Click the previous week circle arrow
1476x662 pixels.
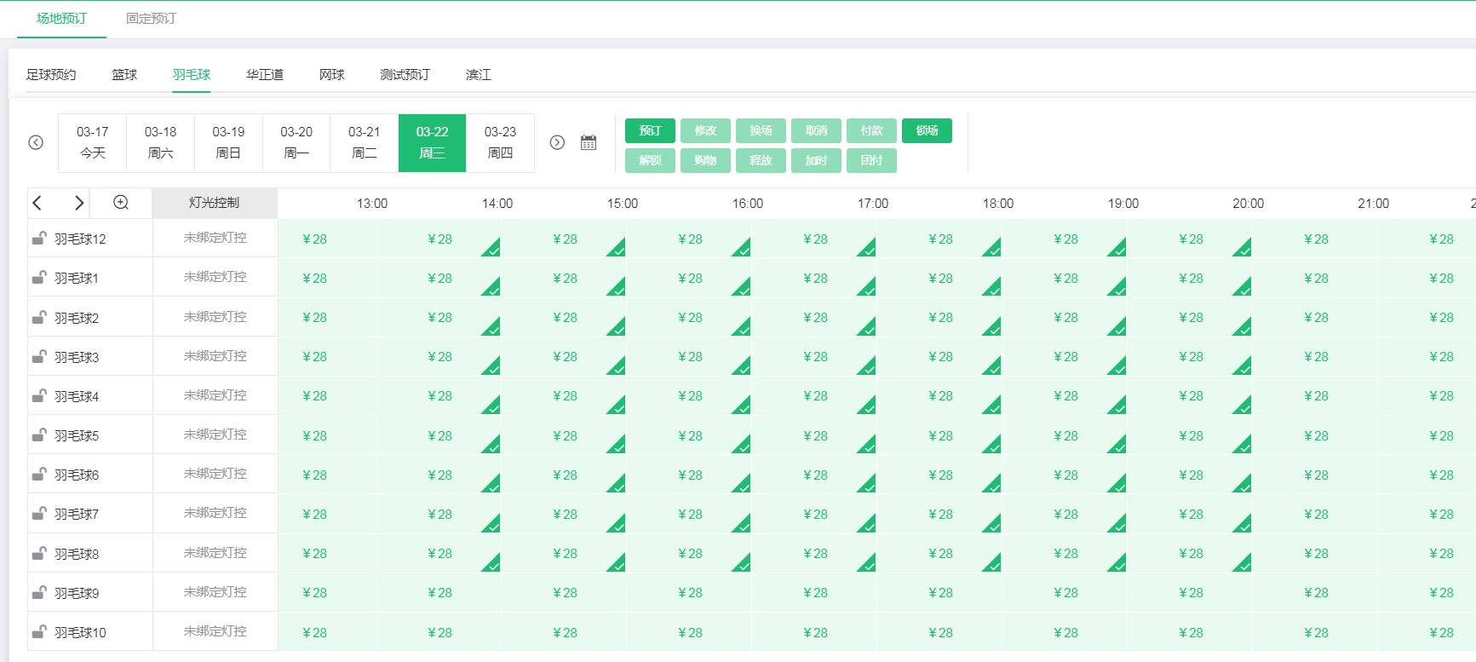pos(36,142)
